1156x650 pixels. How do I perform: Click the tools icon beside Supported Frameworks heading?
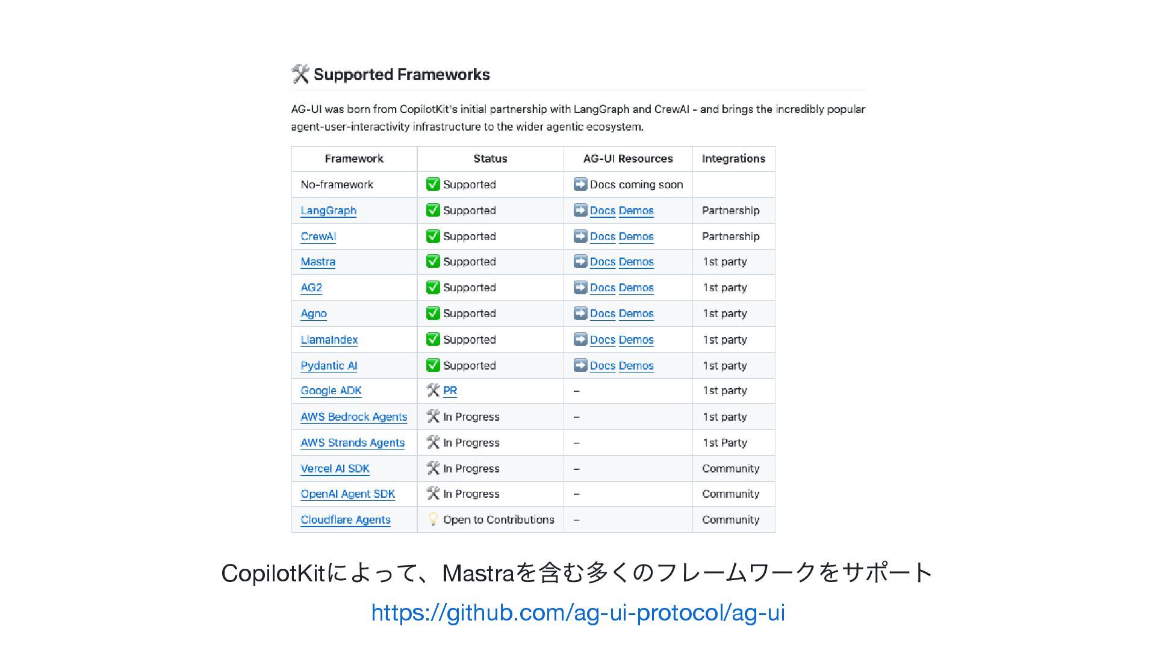coord(300,74)
